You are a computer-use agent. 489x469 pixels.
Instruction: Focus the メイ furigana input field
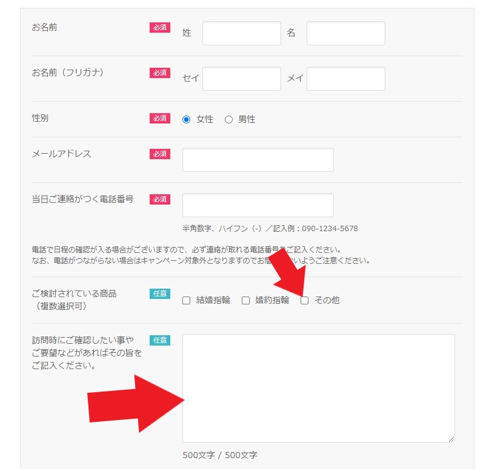pyautogui.click(x=345, y=79)
